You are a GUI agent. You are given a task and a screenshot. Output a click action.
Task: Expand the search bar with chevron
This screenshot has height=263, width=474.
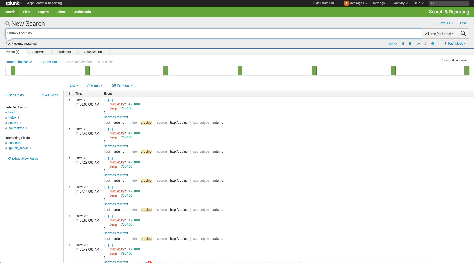(9, 39)
